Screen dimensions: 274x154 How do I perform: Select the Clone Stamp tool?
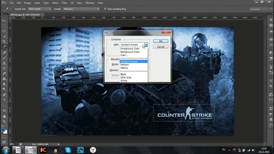coord(4,63)
